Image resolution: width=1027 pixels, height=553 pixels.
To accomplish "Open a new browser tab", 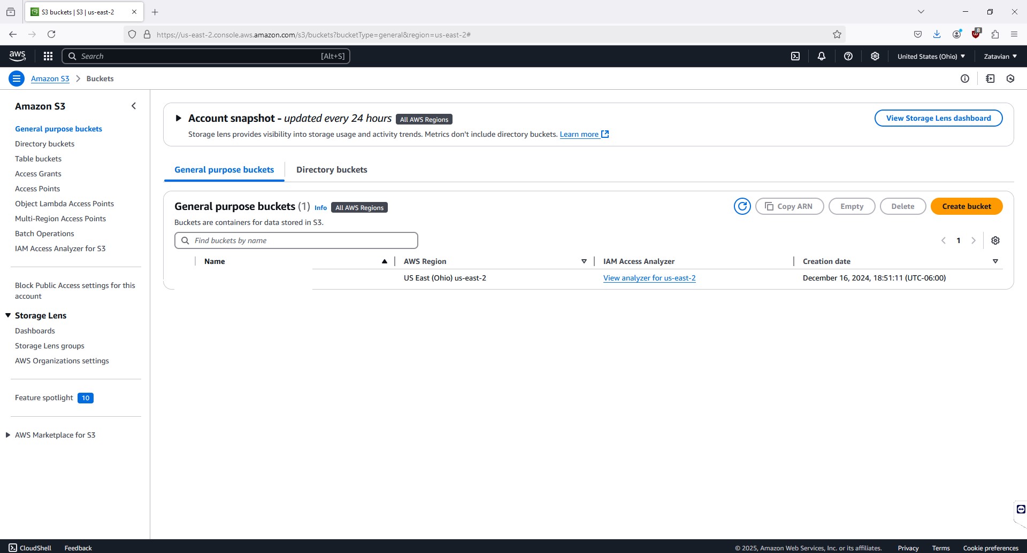I will 155,12.
